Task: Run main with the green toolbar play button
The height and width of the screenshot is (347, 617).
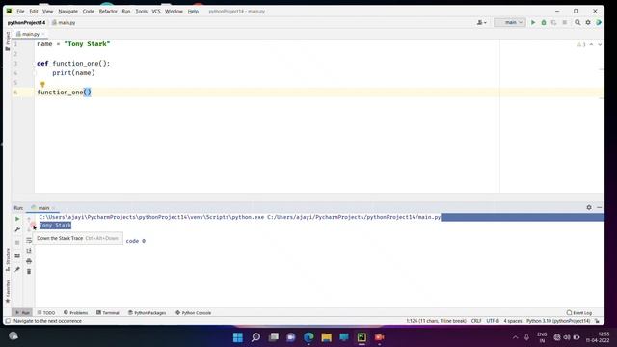Action: tap(533, 23)
